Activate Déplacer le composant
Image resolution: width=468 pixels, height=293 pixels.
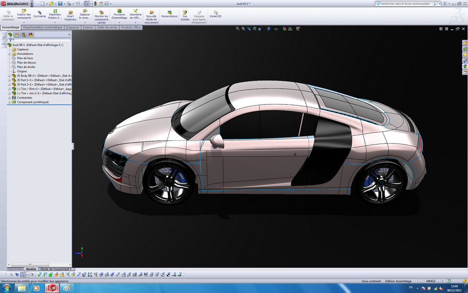click(85, 14)
